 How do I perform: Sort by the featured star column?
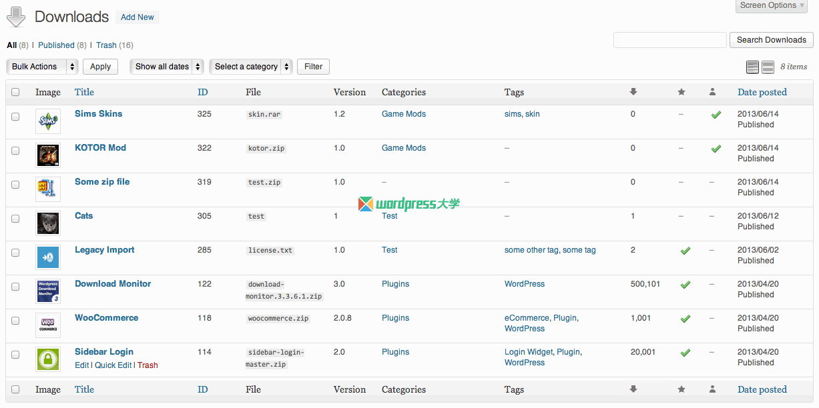(681, 92)
